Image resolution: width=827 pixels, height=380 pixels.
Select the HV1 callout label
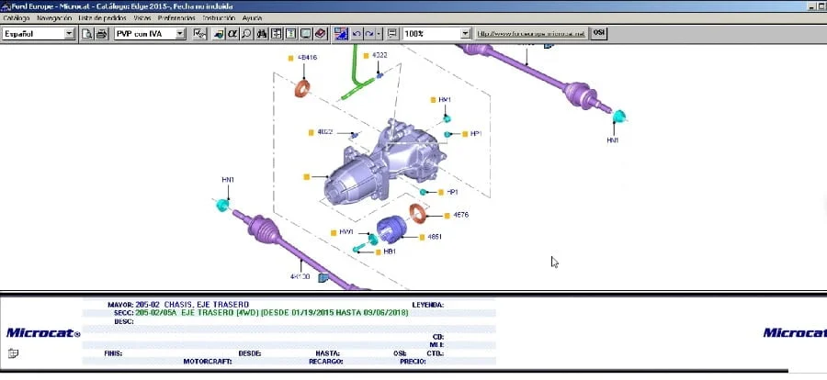coord(445,100)
